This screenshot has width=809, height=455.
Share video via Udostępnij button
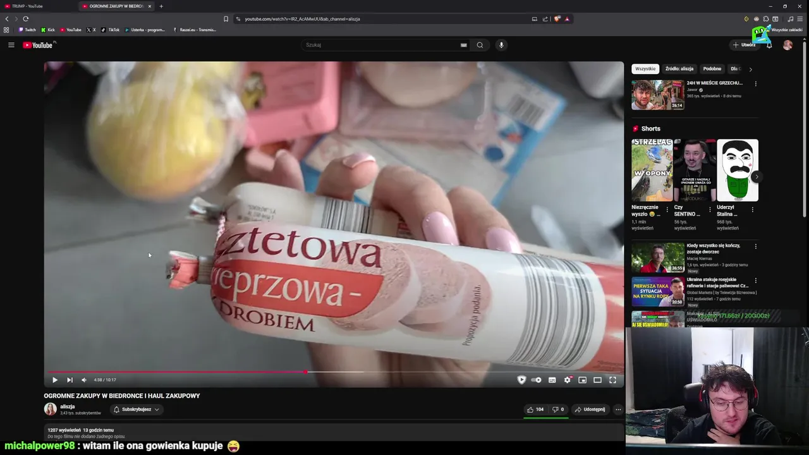pyautogui.click(x=590, y=409)
